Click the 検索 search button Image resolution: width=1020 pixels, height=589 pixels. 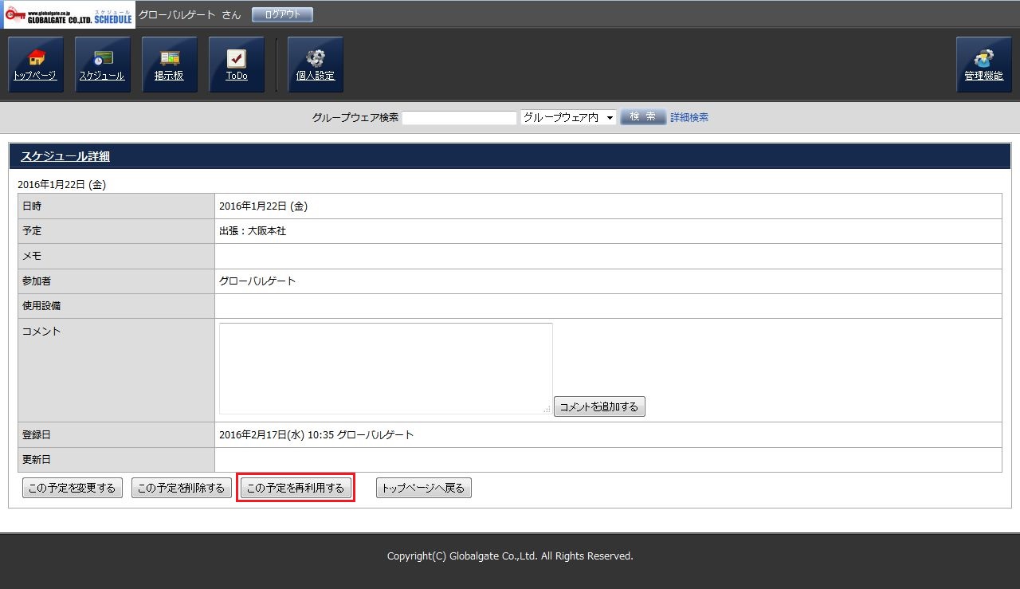point(642,117)
